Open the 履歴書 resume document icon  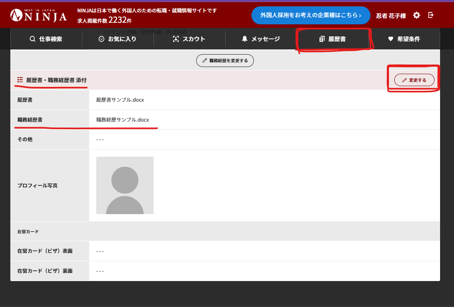pyautogui.click(x=323, y=39)
